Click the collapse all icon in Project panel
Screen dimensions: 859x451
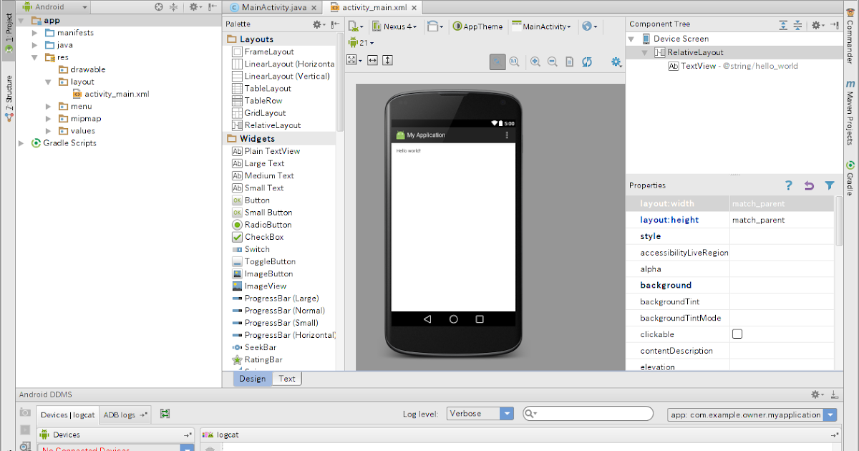pos(173,7)
